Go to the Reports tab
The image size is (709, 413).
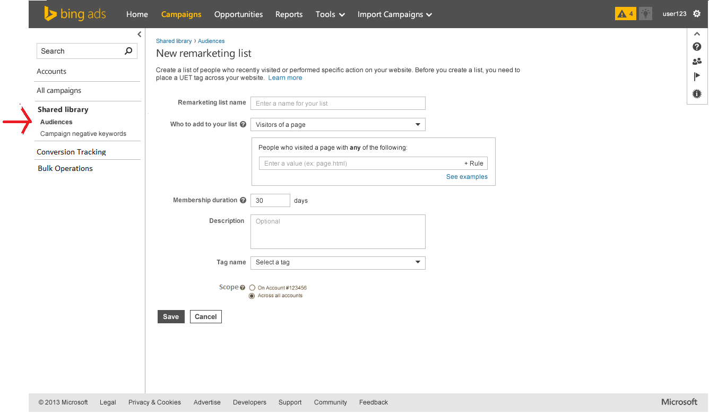click(x=289, y=14)
